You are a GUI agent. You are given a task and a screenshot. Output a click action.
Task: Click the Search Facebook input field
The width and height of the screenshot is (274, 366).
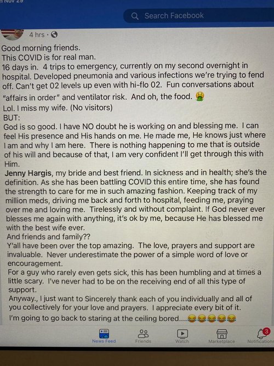199,16
